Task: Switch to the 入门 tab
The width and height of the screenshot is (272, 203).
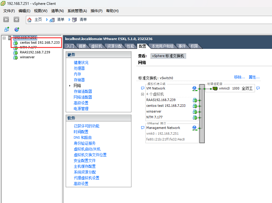Action: click(x=70, y=46)
